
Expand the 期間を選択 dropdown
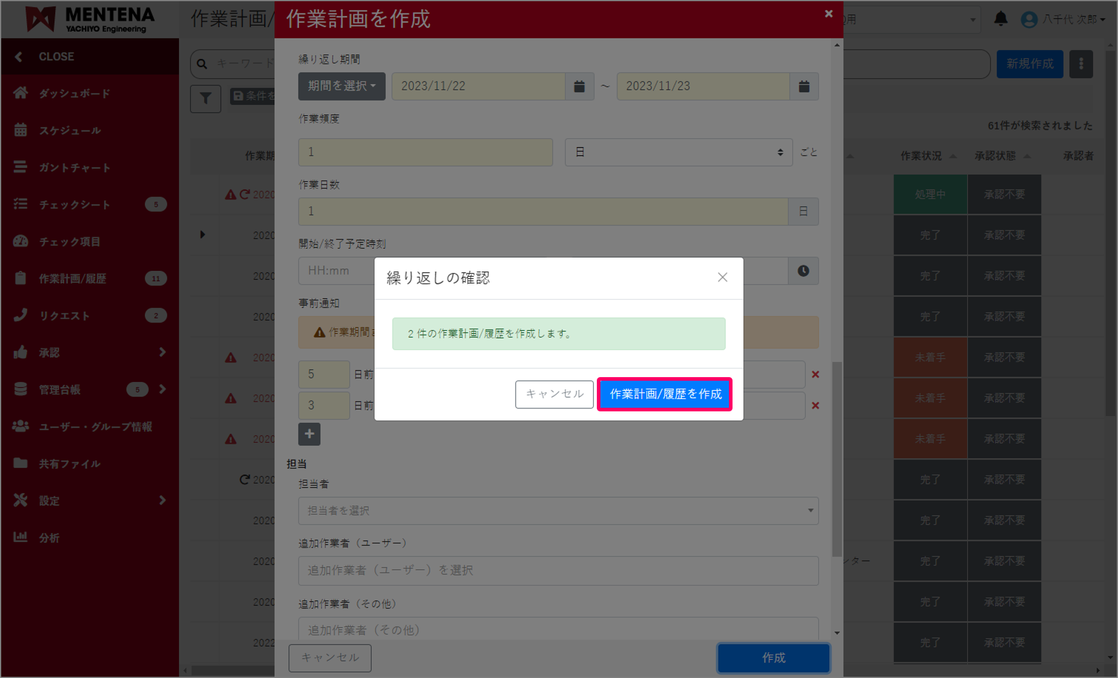point(341,86)
